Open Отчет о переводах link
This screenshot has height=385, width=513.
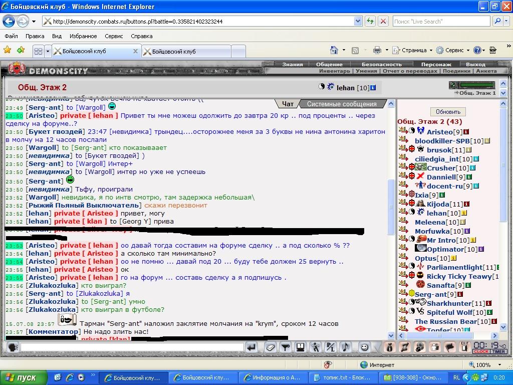[x=410, y=71]
